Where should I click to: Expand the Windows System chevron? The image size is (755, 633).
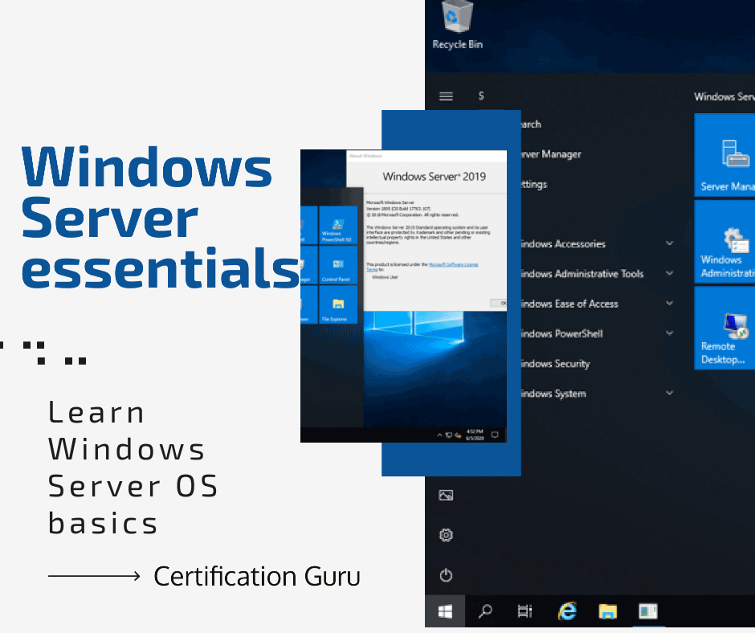coord(669,393)
